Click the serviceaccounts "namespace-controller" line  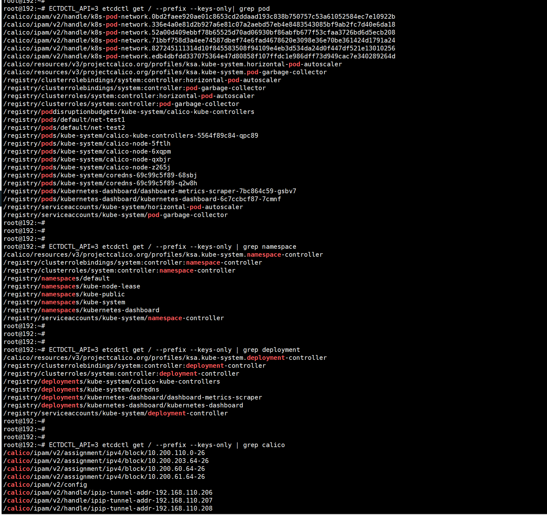tap(114, 318)
